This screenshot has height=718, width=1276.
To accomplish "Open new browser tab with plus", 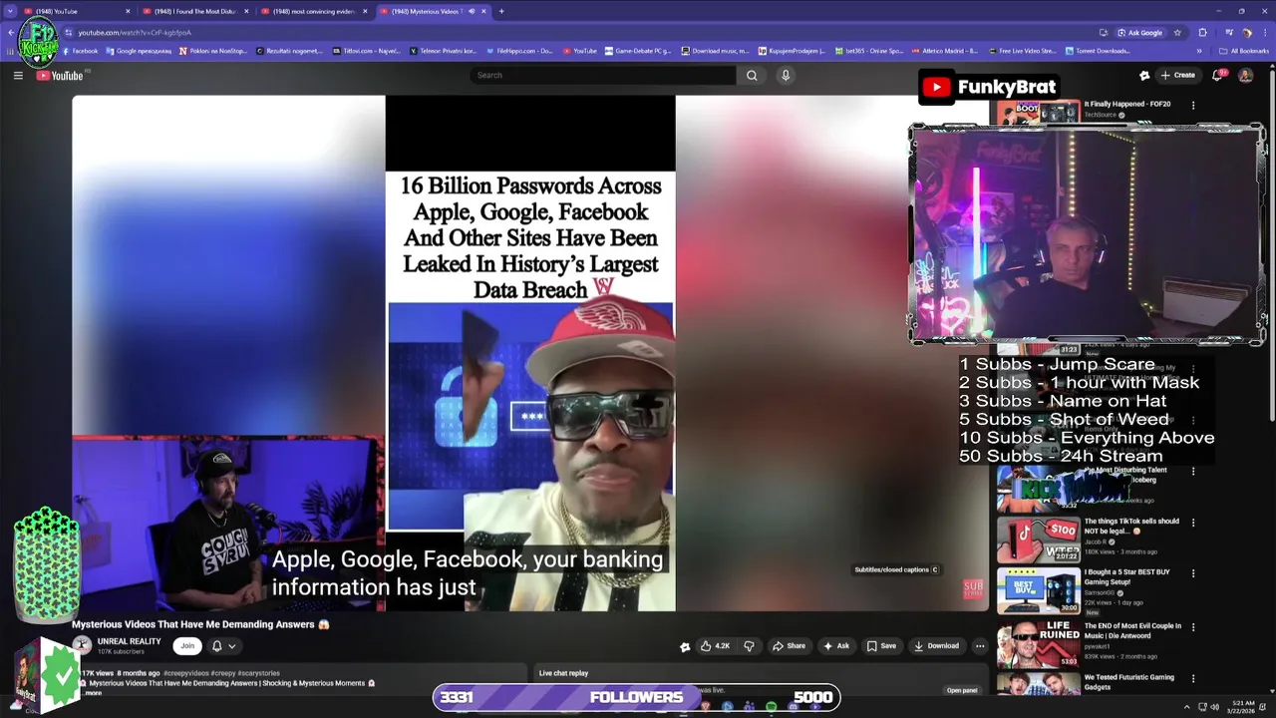I will coord(501,11).
